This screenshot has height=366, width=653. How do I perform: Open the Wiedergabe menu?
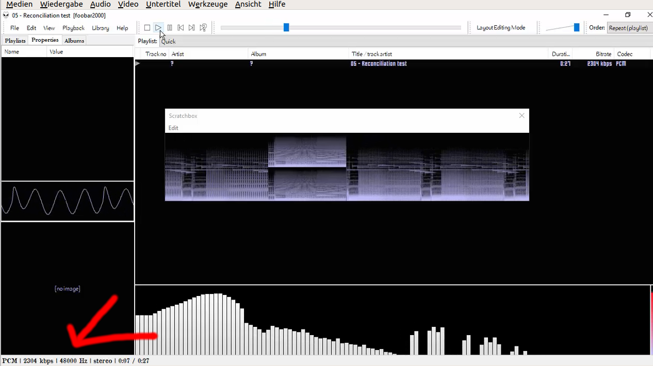(x=61, y=4)
